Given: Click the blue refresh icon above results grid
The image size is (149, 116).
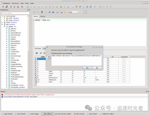Looking at the screenshot, I should point(37,53).
